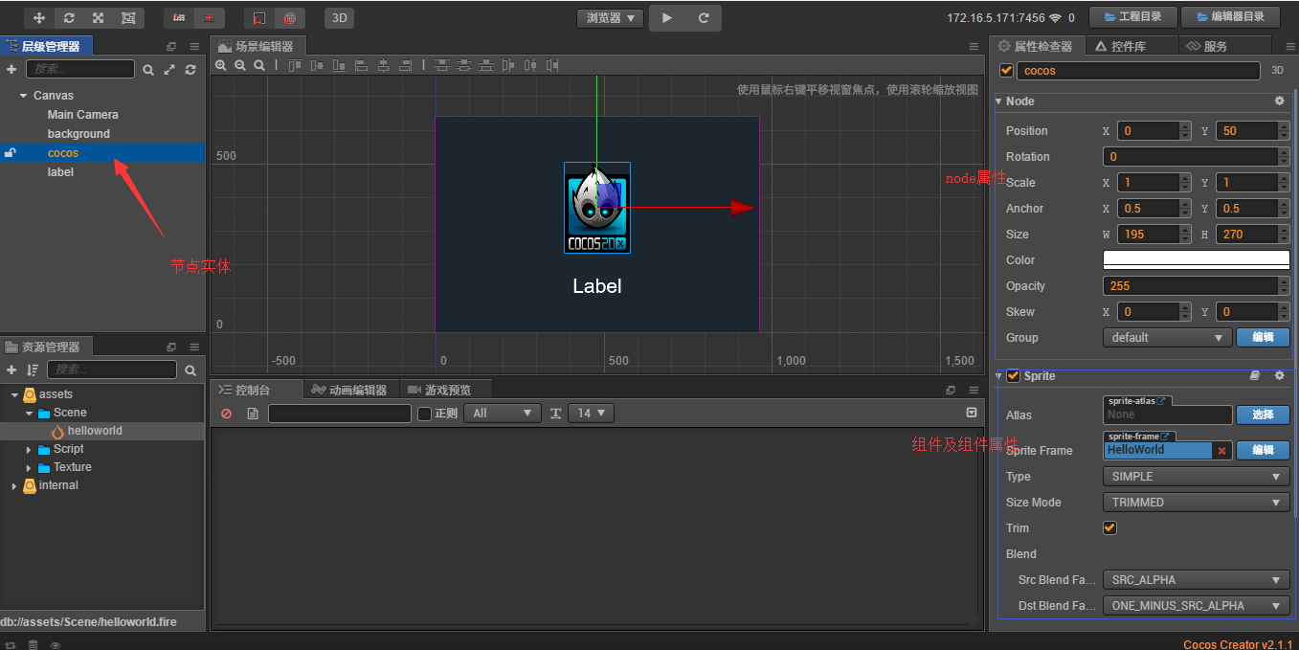Select the rect transform tool
This screenshot has height=650, width=1299.
click(x=128, y=17)
